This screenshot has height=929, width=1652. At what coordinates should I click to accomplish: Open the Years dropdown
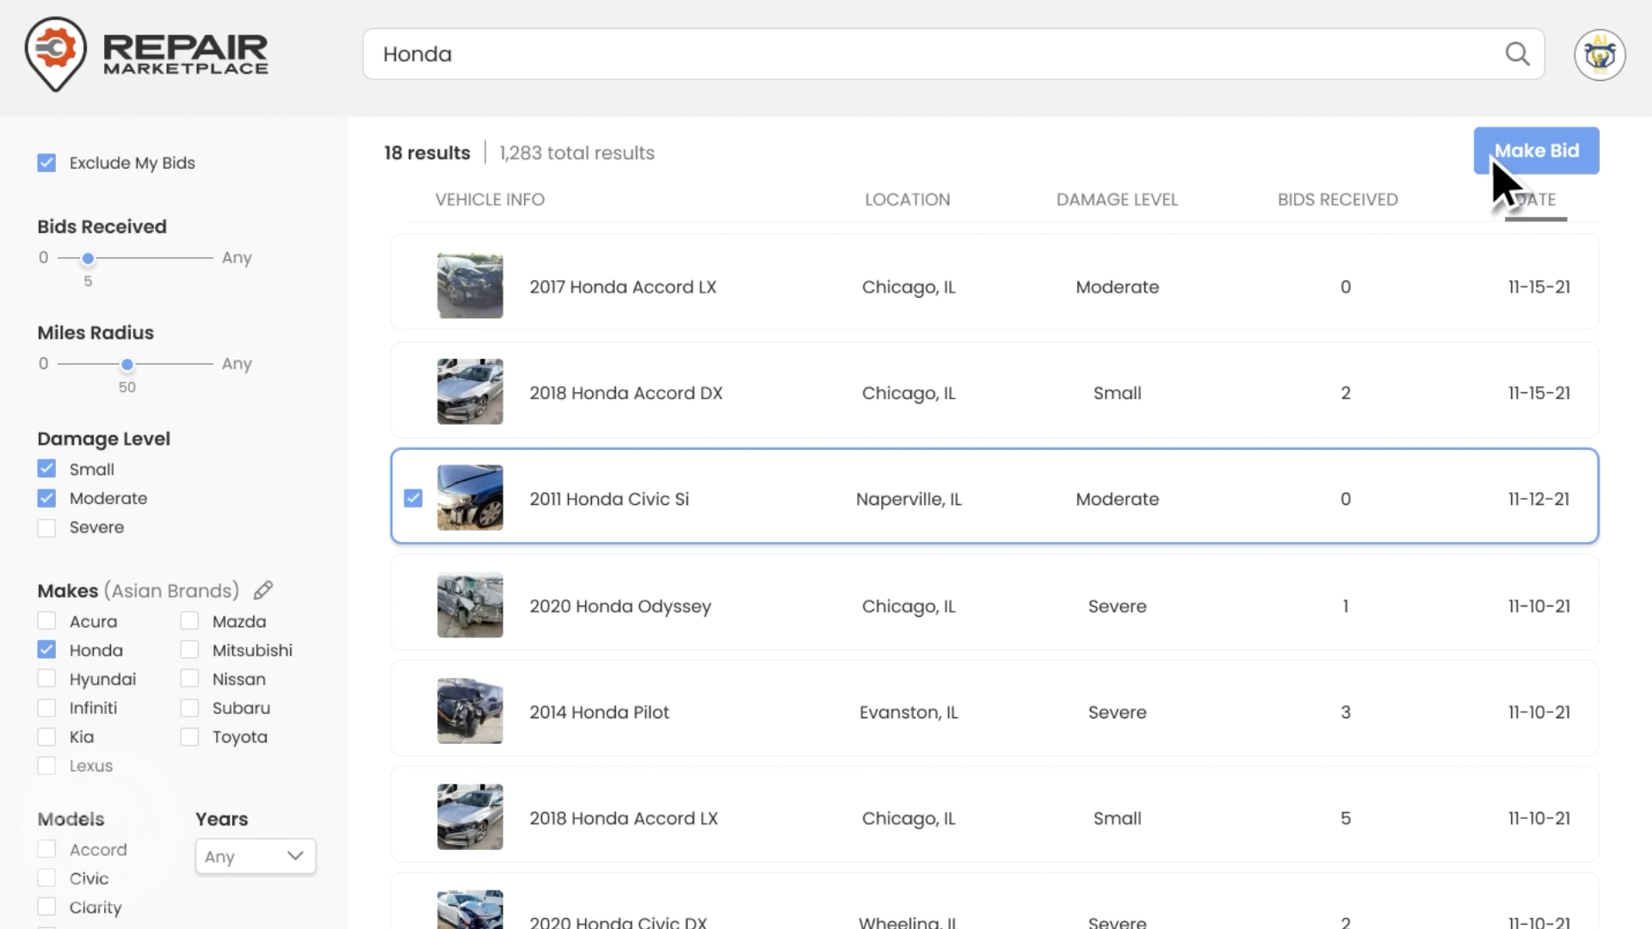pos(256,856)
